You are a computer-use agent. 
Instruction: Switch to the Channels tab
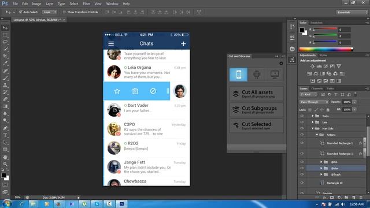(317, 88)
